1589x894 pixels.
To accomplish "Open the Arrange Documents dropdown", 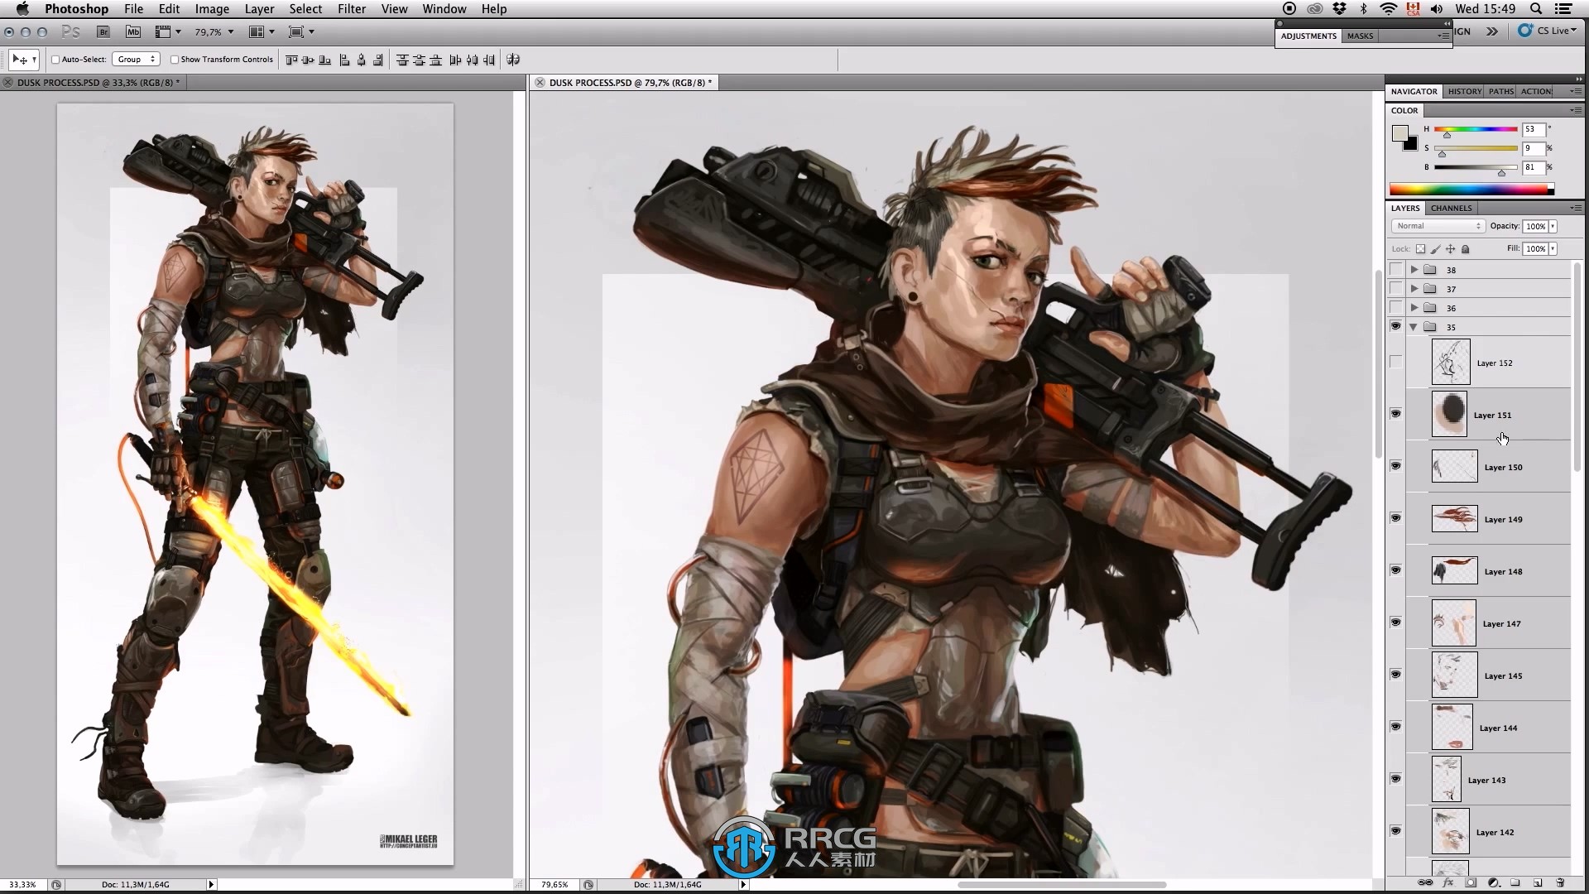I will (262, 32).
